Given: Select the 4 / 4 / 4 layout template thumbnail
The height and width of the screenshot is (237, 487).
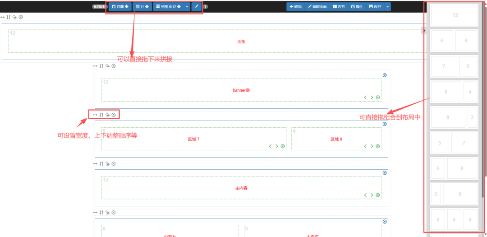Looking at the screenshot, I should click(454, 219).
